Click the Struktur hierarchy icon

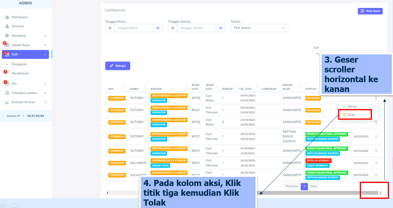[7, 26]
